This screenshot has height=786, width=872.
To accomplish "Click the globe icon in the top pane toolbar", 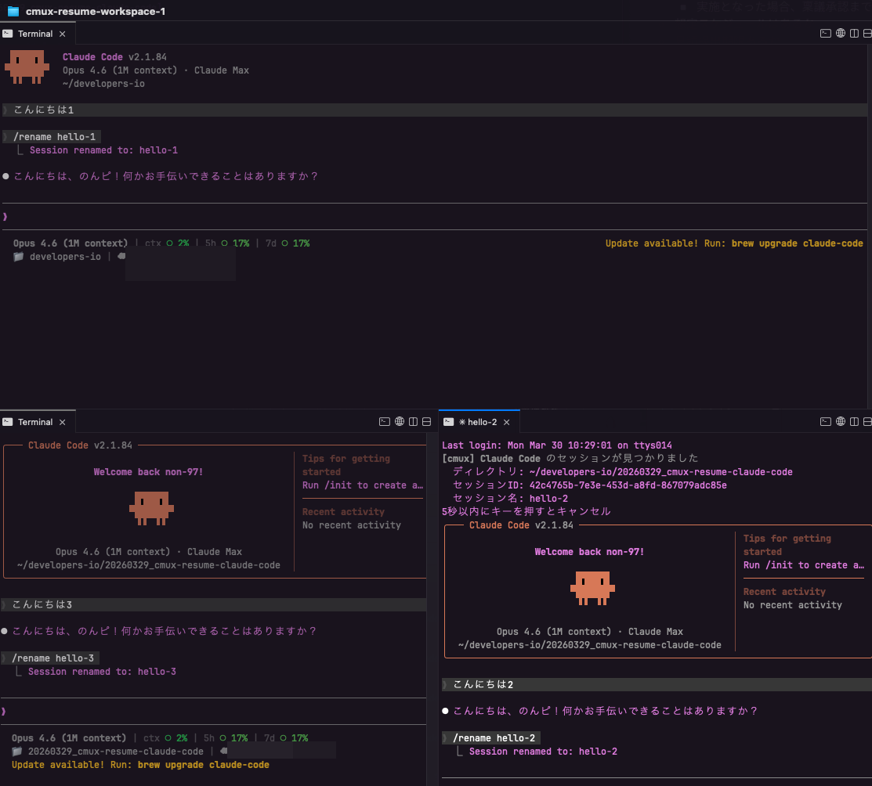I will coord(840,33).
